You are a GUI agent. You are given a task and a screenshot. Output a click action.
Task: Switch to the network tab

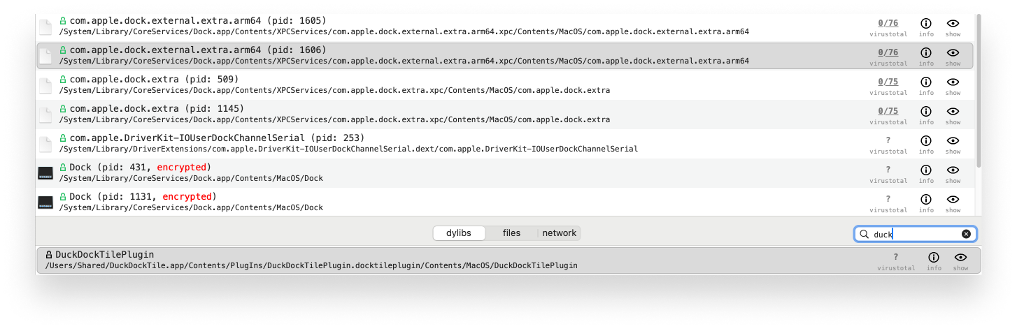(x=559, y=233)
